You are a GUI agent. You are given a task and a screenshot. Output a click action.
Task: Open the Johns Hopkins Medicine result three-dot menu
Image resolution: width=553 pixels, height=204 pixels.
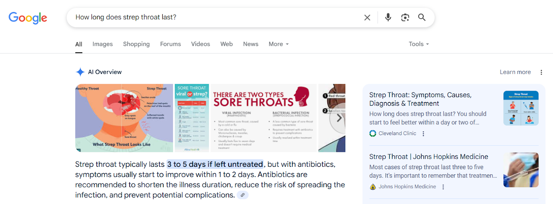click(443, 187)
